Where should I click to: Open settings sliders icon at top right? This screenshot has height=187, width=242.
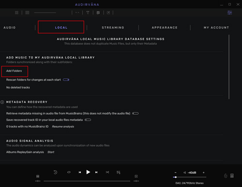230,13
